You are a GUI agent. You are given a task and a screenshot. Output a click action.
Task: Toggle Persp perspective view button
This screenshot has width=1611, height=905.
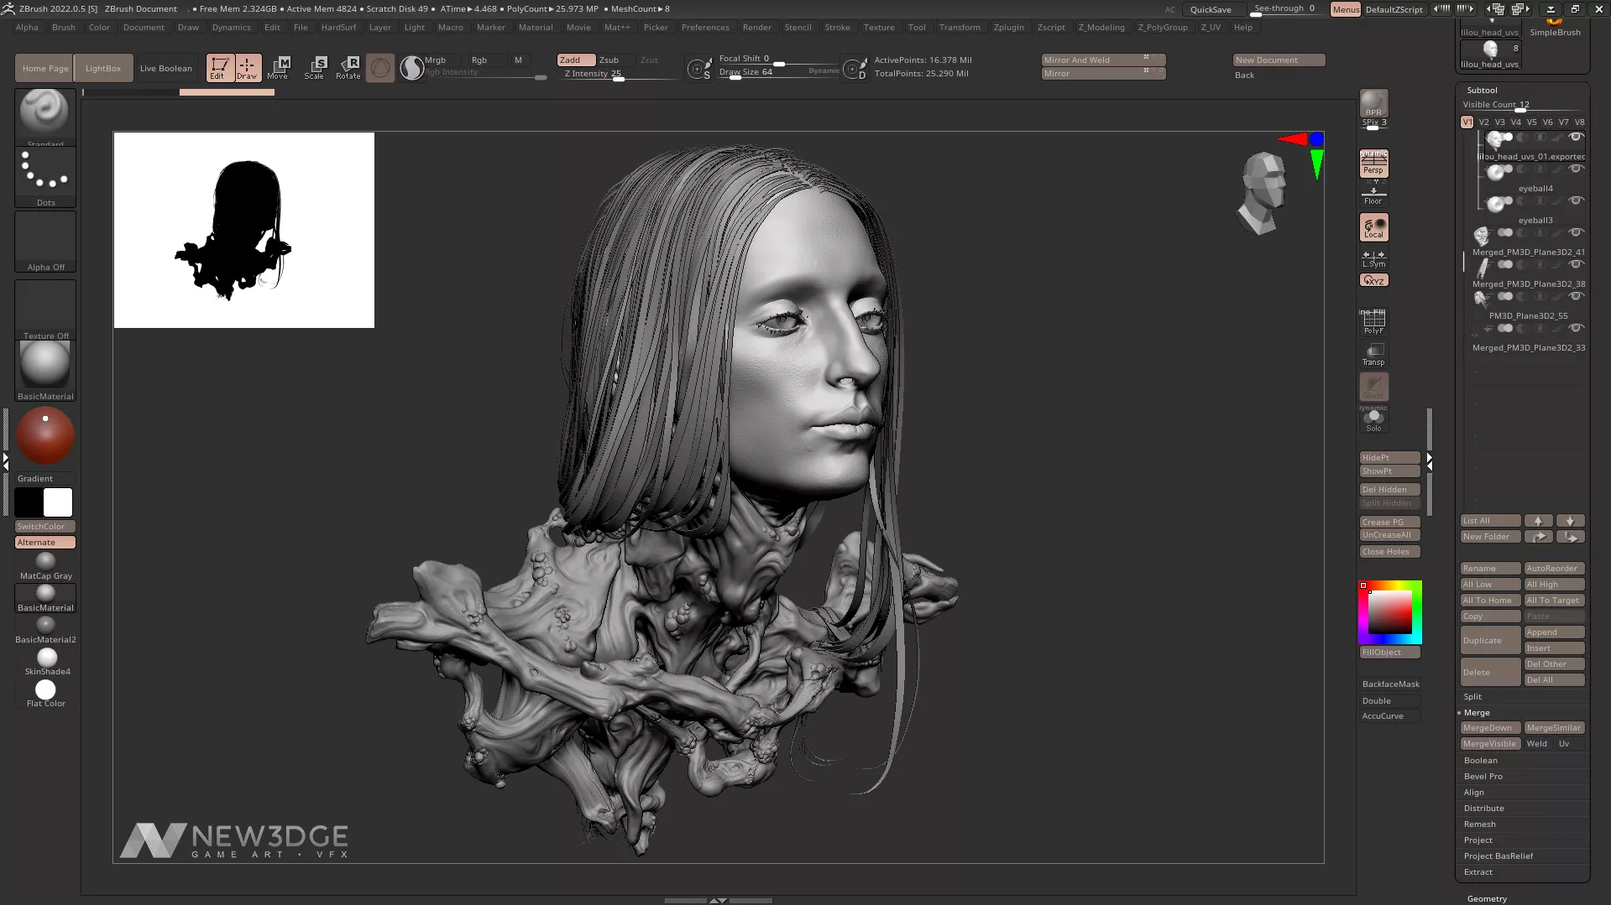[1373, 164]
